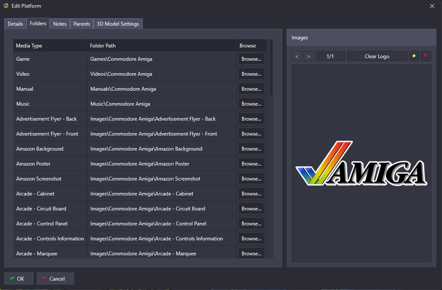Browse for Amazon Poster folder
Screen dimensions: 442x290
click(251, 163)
